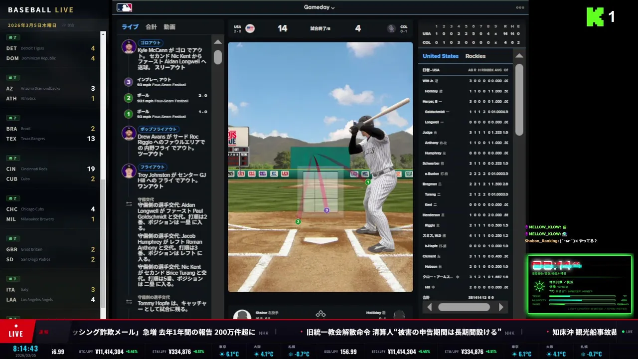Click the bases diamond icon below field
This screenshot has width=638, height=359.
[320, 314]
